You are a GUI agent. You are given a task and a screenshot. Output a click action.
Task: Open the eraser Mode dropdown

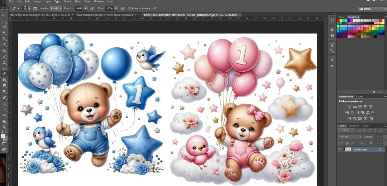[56, 8]
